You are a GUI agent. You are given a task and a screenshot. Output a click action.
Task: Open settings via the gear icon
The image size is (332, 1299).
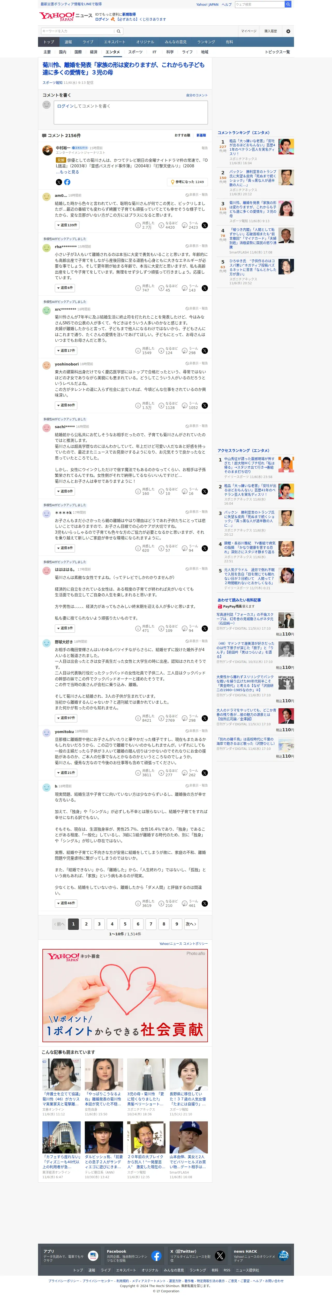(288, 31)
